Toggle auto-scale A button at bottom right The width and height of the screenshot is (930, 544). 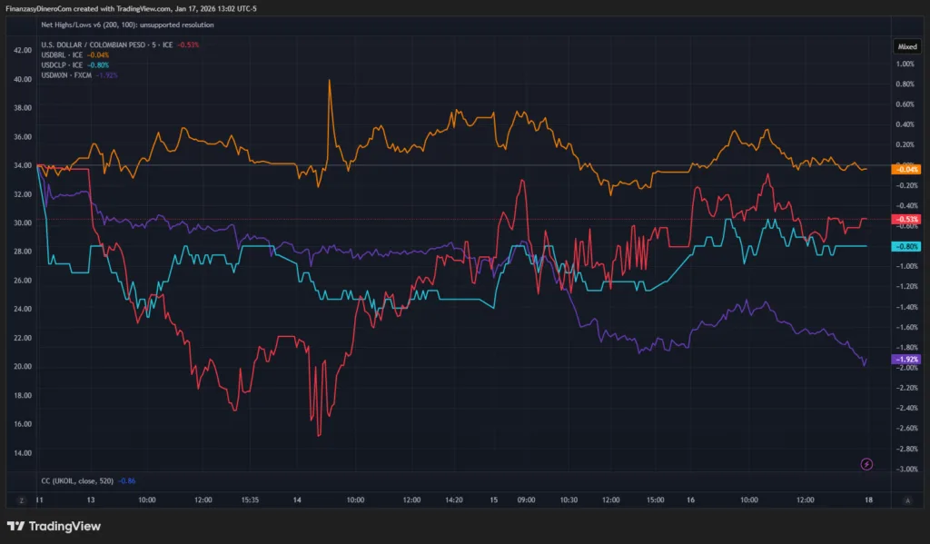click(x=906, y=499)
